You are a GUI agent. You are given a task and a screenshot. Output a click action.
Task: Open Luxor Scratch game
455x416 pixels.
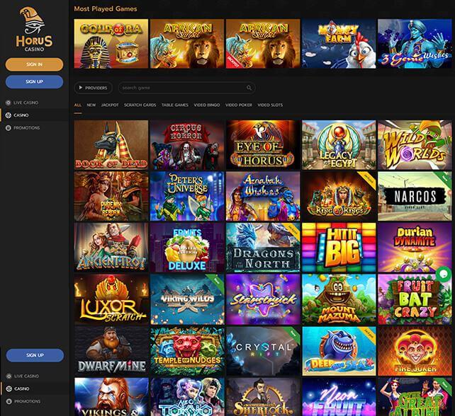(111, 299)
